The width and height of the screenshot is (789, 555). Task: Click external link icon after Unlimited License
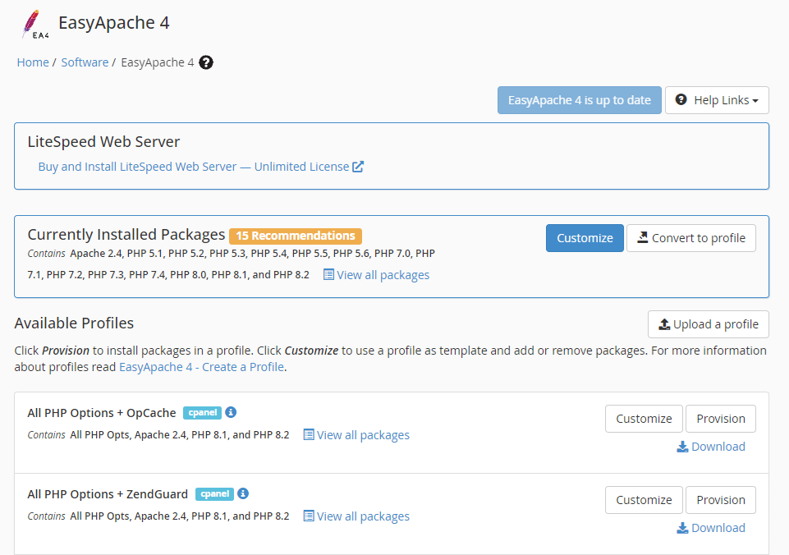click(358, 167)
